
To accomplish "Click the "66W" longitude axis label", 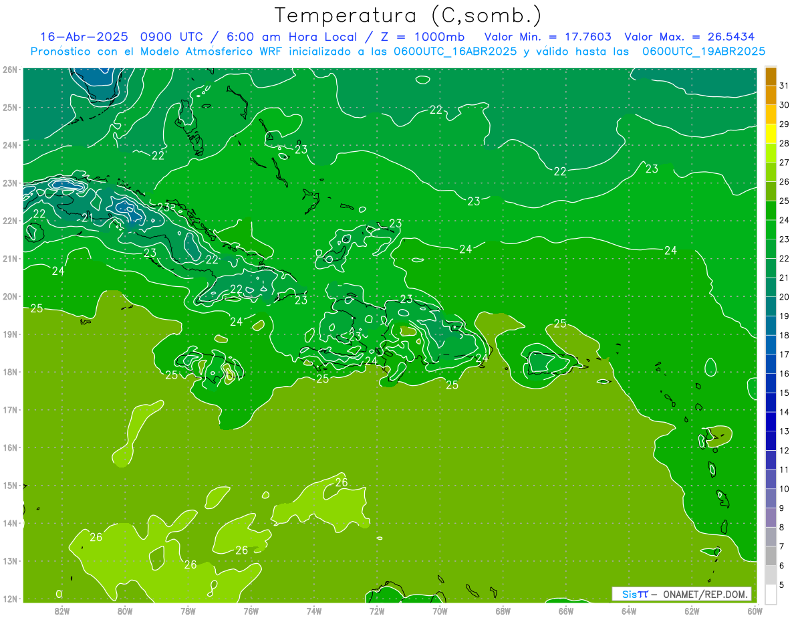I will 565,611.
